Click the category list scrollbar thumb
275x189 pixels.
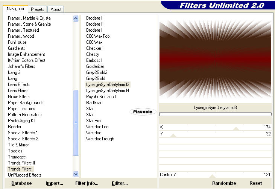tap(76, 123)
